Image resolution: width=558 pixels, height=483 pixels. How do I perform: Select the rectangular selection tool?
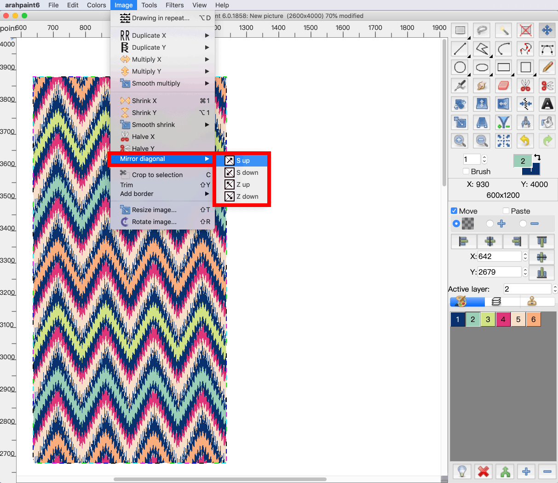coord(460,30)
